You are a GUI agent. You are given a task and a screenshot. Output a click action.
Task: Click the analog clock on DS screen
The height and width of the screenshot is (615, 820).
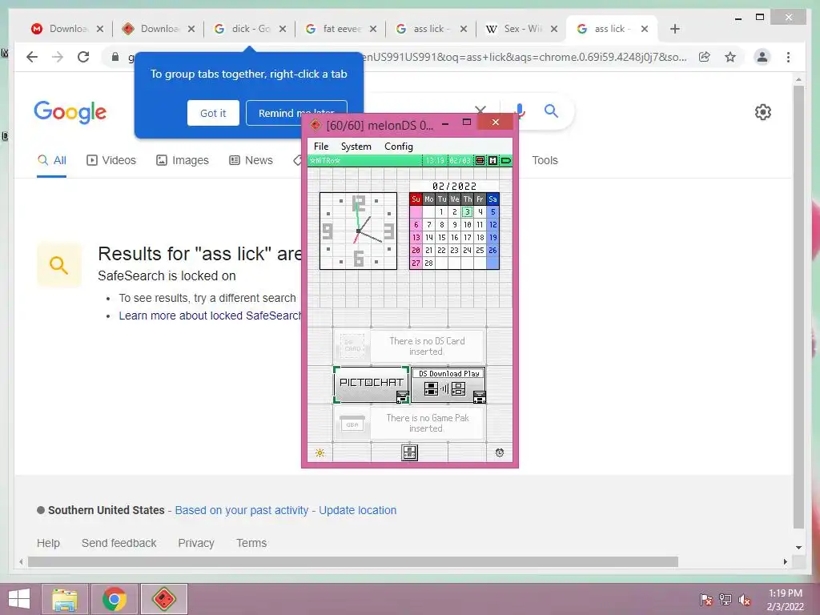pyautogui.click(x=358, y=231)
